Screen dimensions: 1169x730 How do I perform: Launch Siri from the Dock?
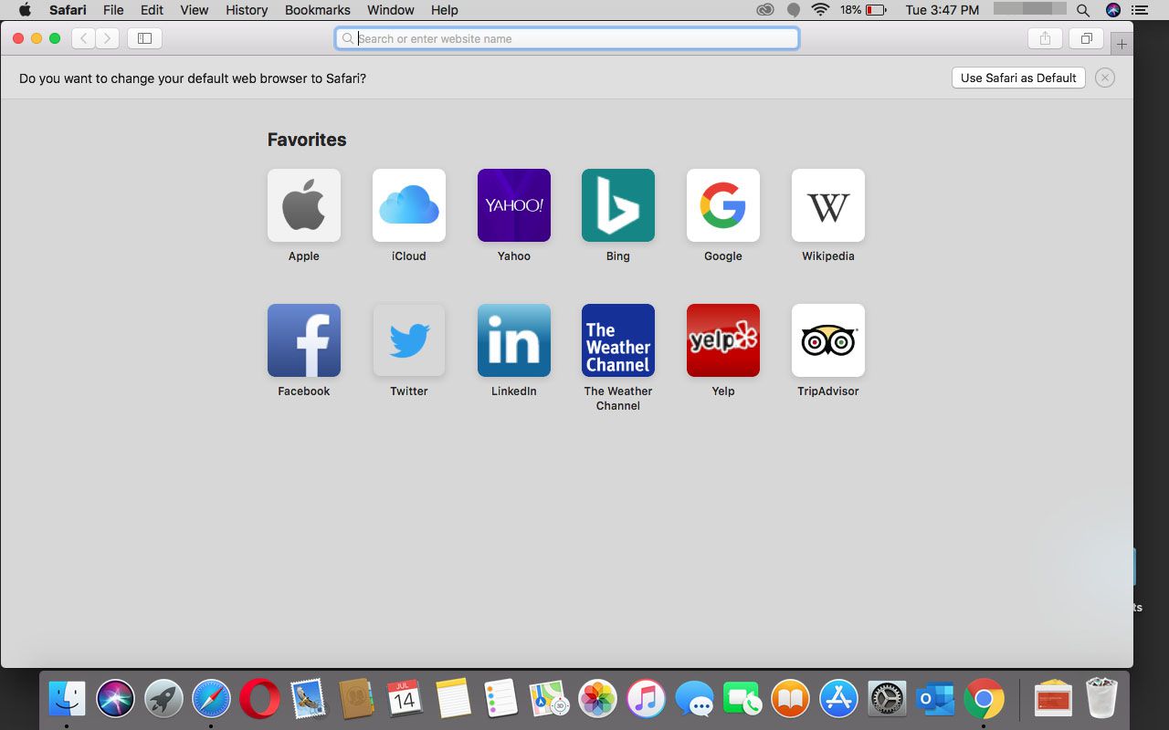coord(116,700)
